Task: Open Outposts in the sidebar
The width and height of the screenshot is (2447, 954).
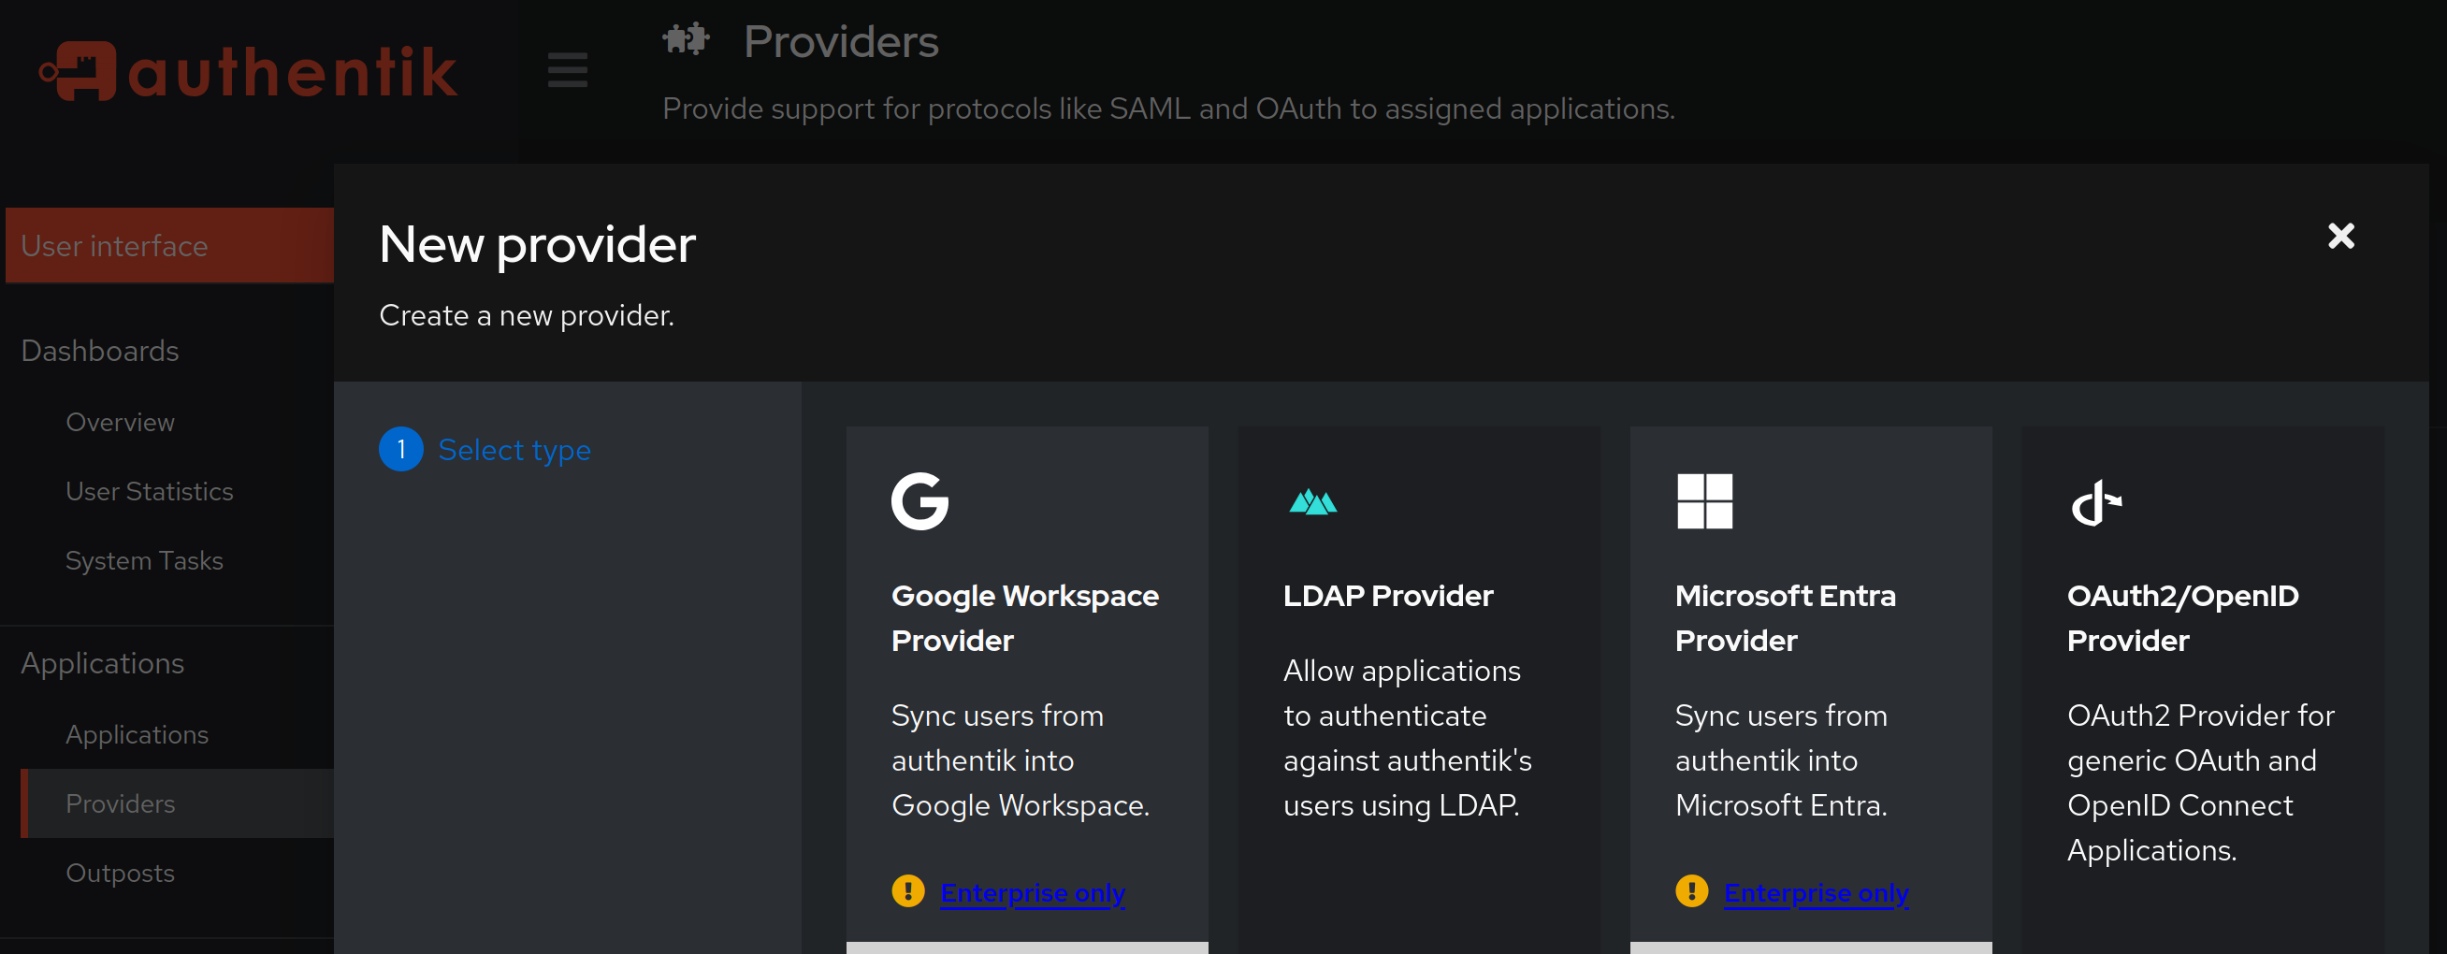Action: pyautogui.click(x=120, y=874)
